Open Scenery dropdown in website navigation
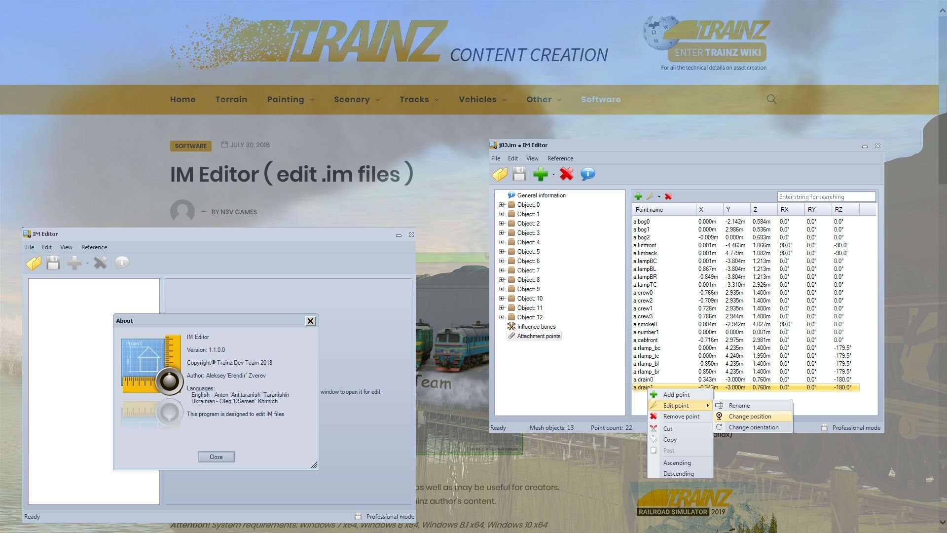 tap(357, 99)
